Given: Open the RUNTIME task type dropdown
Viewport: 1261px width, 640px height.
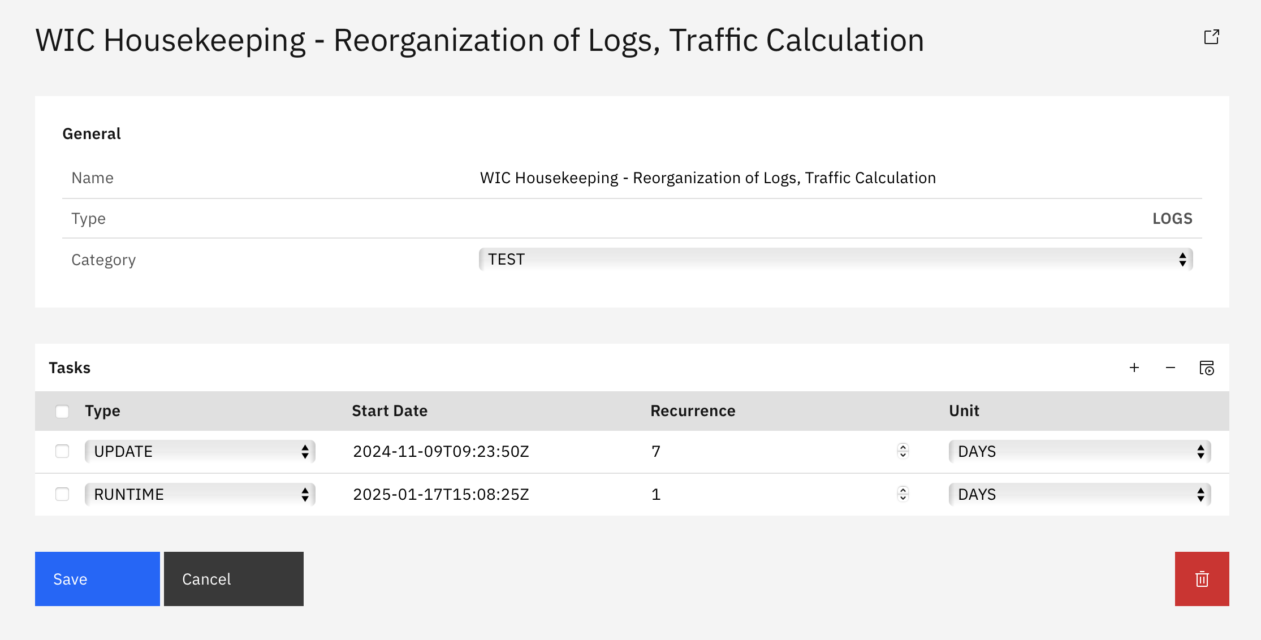Looking at the screenshot, I should (200, 494).
